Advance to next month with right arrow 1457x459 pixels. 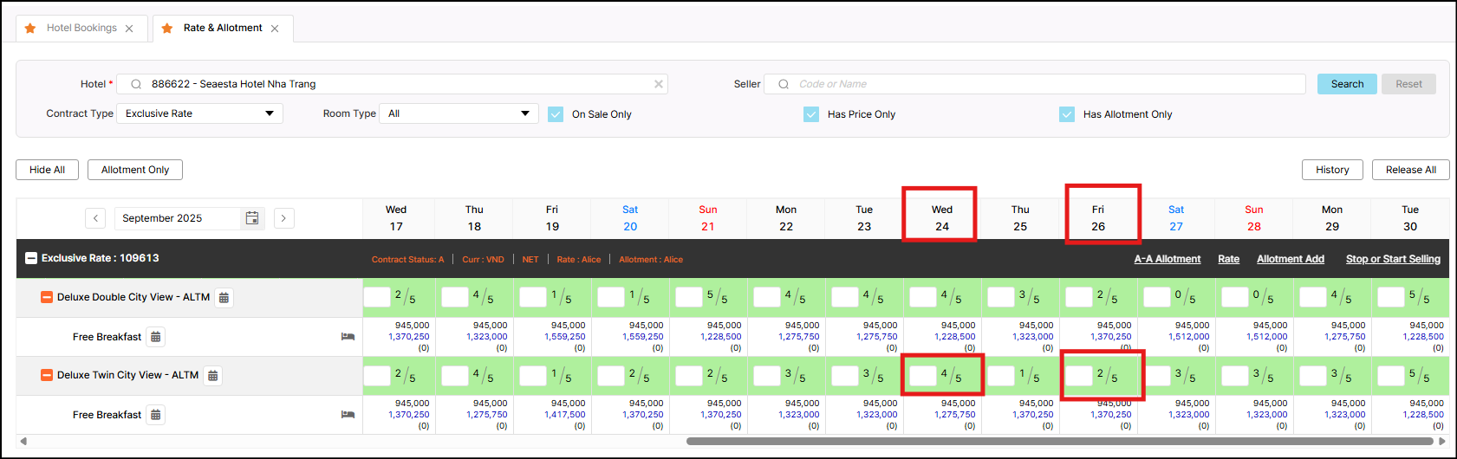pos(283,218)
